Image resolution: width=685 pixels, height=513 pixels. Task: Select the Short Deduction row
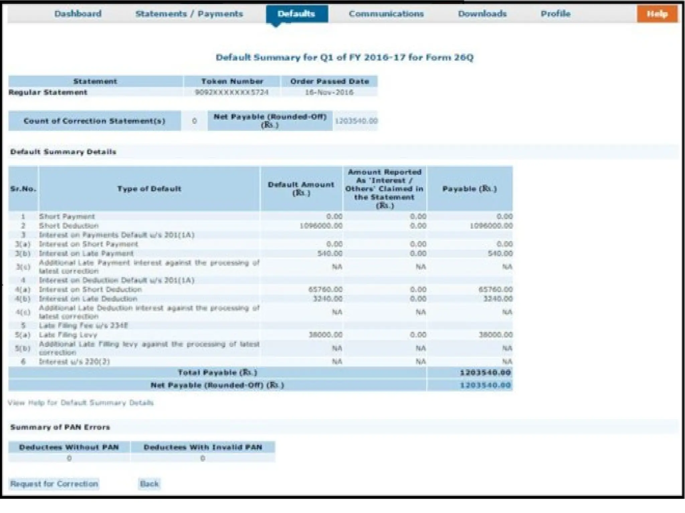pyautogui.click(x=69, y=226)
